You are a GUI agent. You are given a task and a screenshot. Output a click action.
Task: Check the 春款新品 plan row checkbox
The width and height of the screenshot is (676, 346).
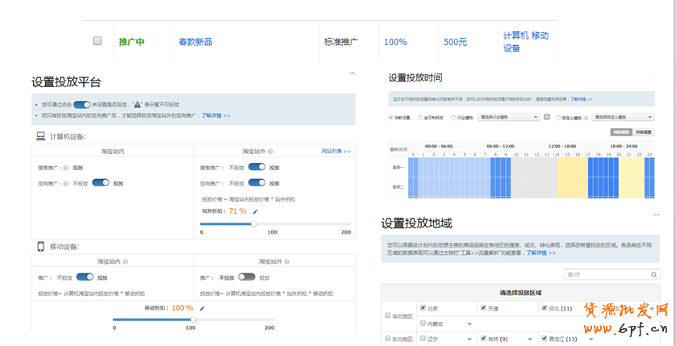(98, 41)
